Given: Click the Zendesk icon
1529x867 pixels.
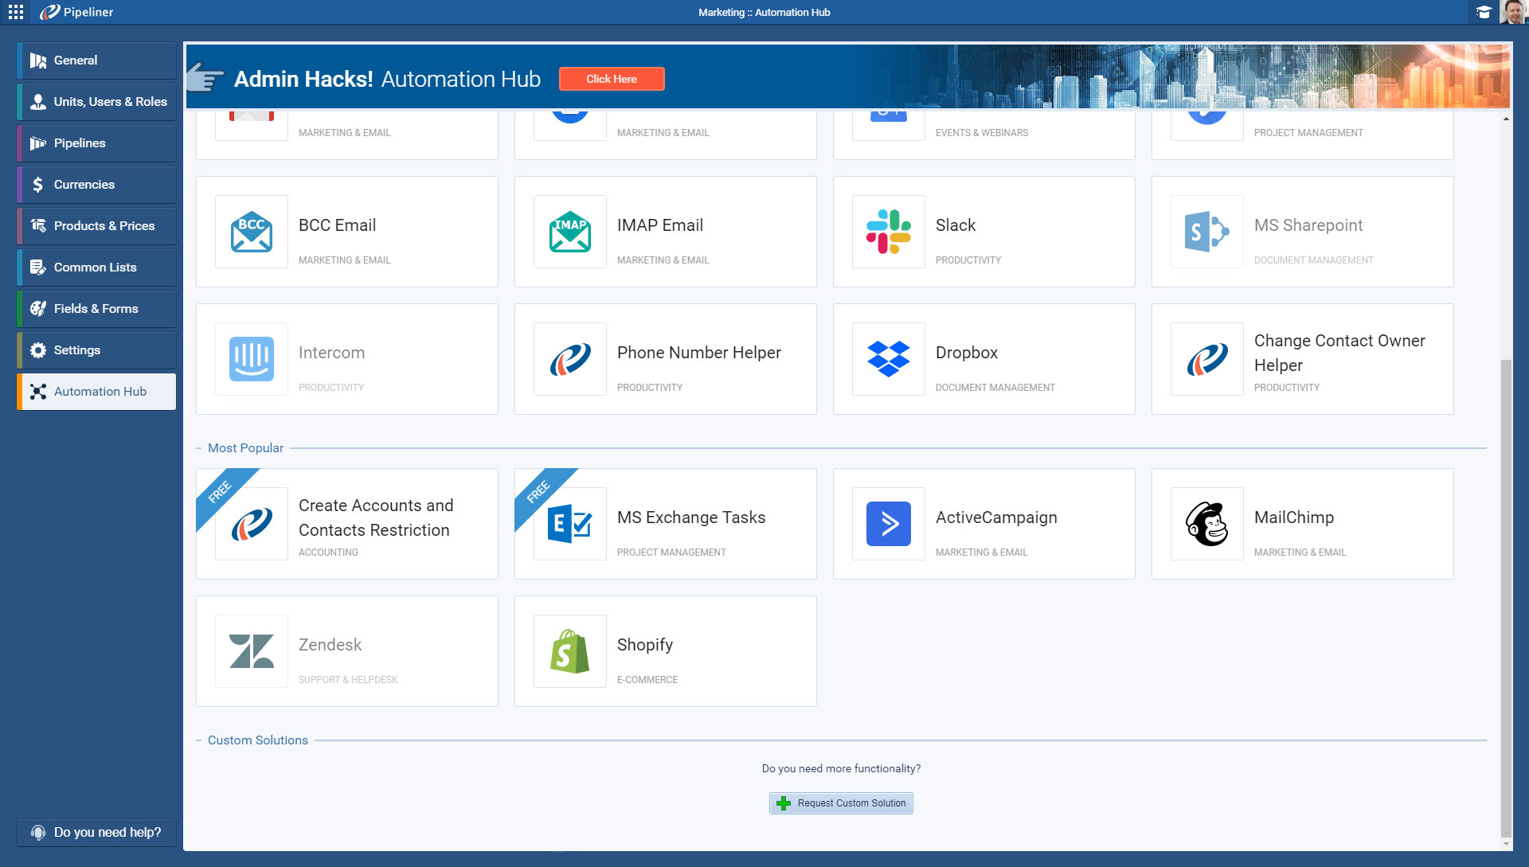Looking at the screenshot, I should click(251, 651).
